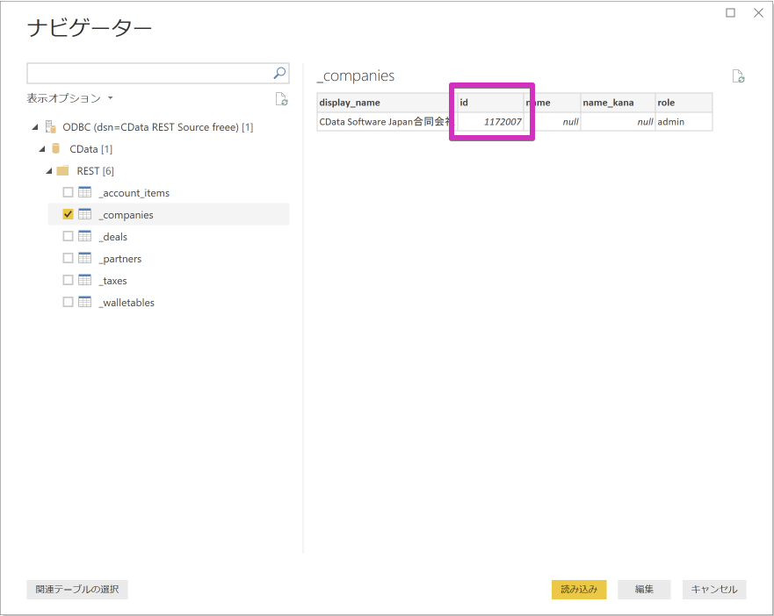
Task: Enable the _taxes table checkbox
Action: point(68,280)
